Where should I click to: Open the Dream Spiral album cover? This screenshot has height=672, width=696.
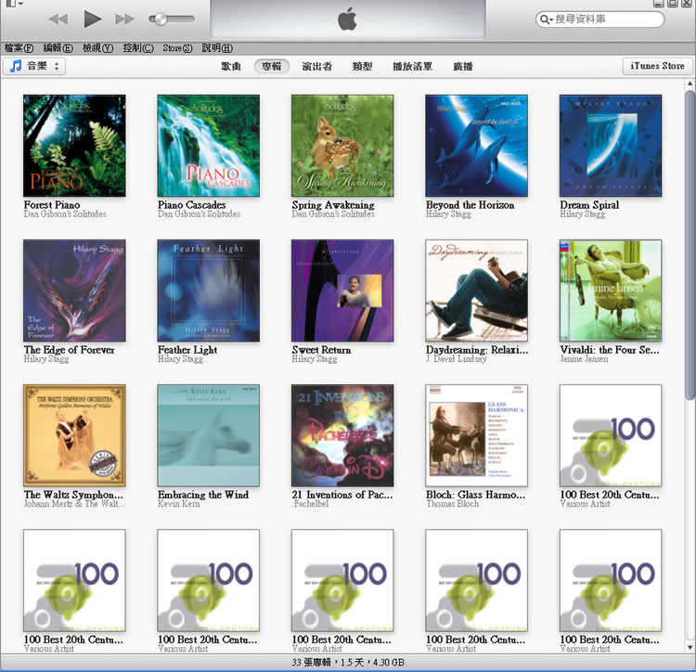611,146
